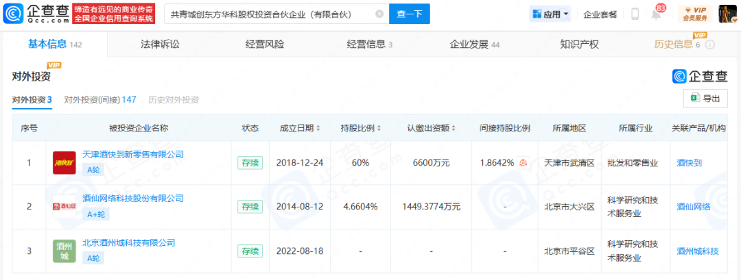Open 酒仙网络科技股份有限公司 link
The width and height of the screenshot is (741, 280).
tap(133, 198)
